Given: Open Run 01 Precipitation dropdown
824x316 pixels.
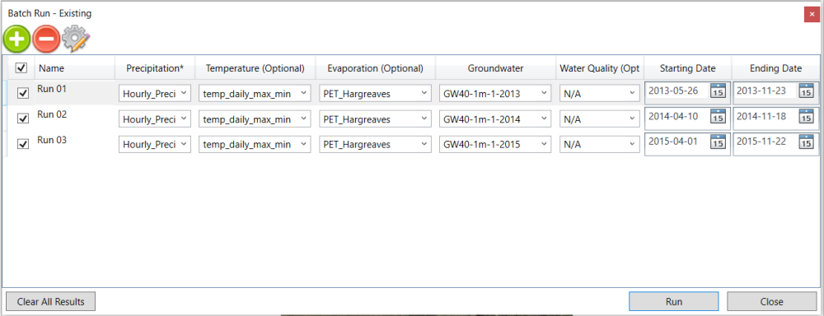Looking at the screenshot, I should click(x=155, y=94).
